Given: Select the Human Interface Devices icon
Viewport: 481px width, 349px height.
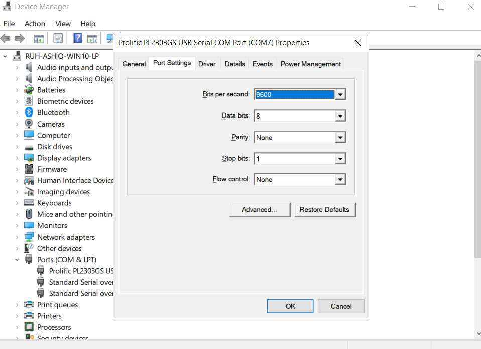Looking at the screenshot, I should [x=29, y=181].
